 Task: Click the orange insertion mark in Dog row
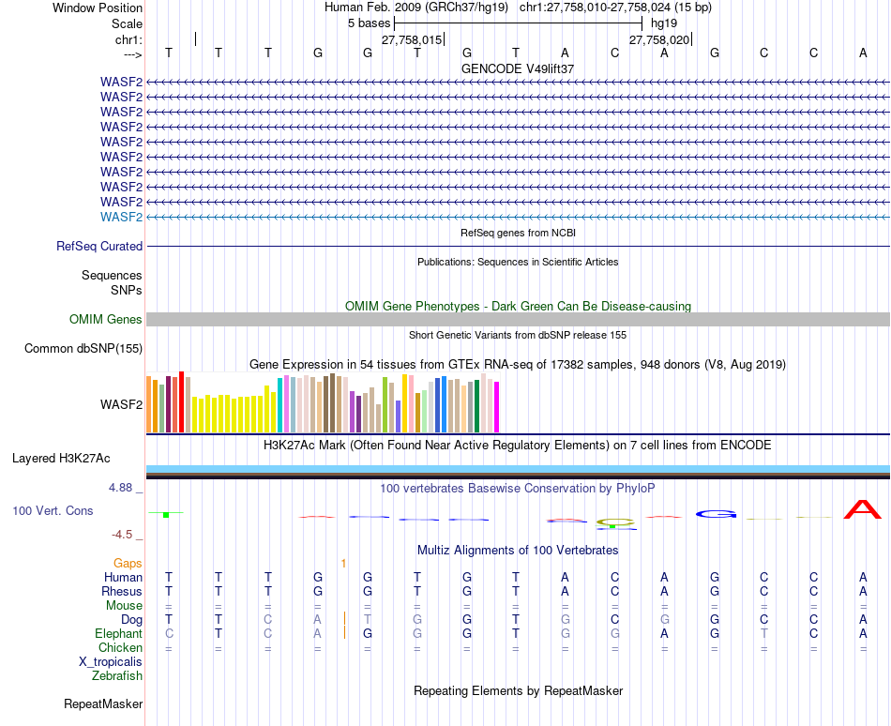point(344,619)
